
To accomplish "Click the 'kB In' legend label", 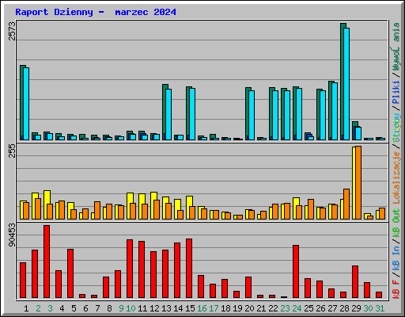I will click(x=396, y=258).
